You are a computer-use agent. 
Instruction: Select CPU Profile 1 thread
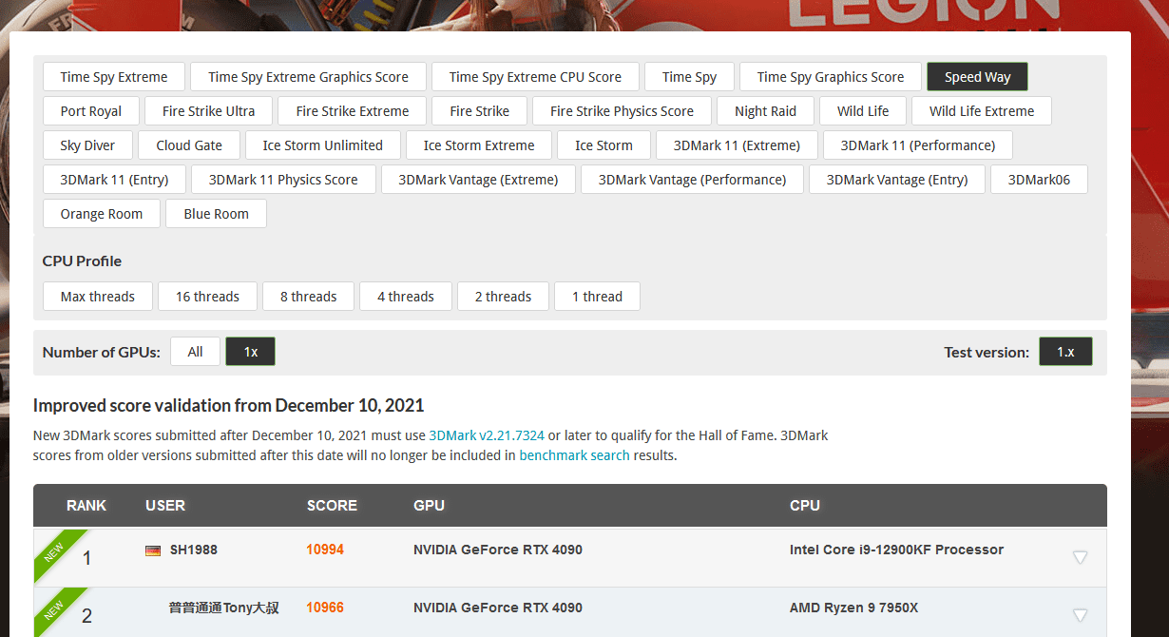point(597,297)
